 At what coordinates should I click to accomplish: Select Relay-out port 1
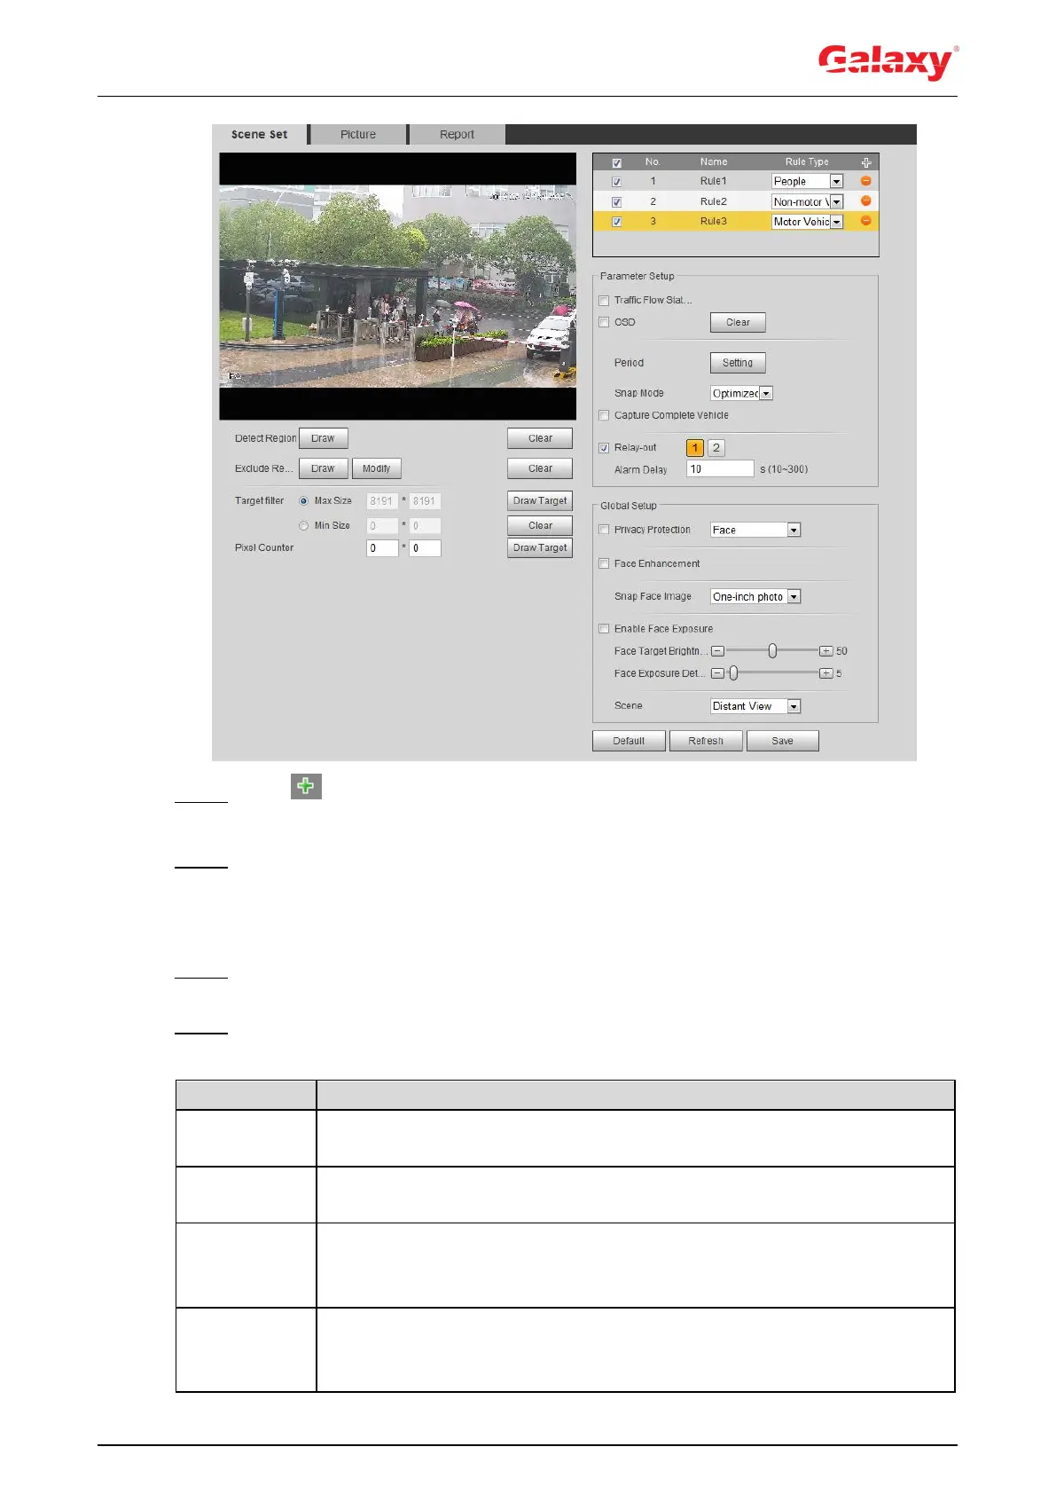pyautogui.click(x=695, y=448)
